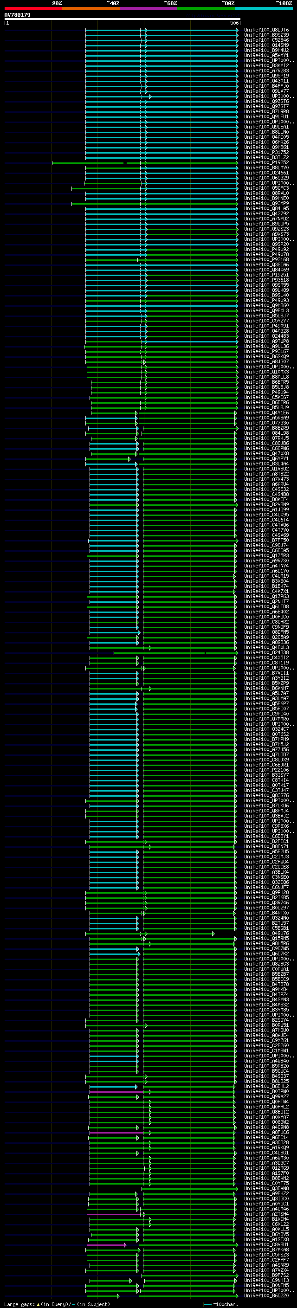
Task: Click hit UniRef100_P19252
Action: click(x=266, y=162)
